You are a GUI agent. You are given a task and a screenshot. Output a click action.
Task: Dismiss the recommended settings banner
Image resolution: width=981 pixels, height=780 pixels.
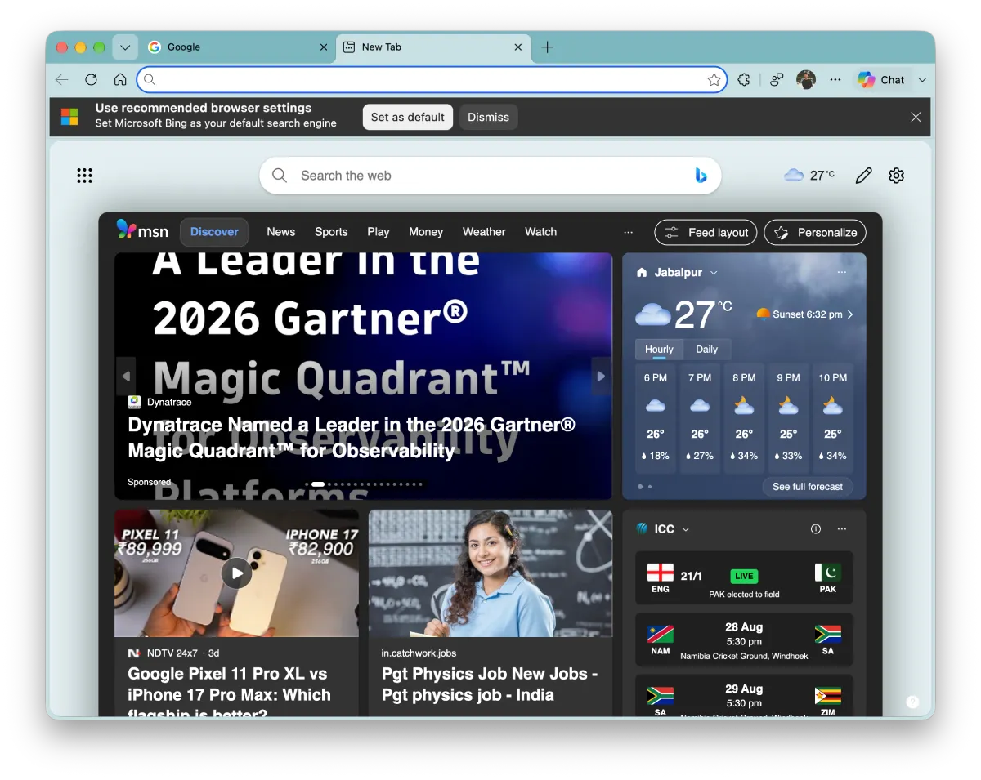tap(489, 117)
